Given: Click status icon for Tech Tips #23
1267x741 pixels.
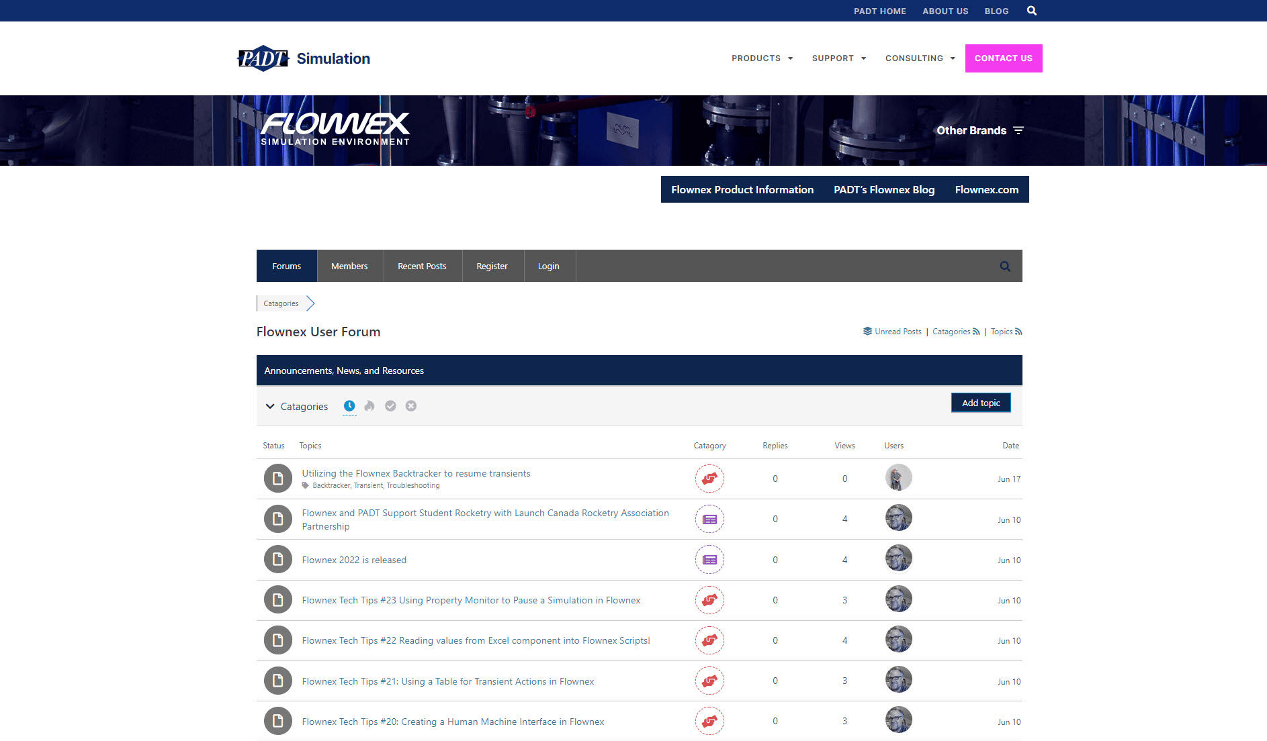Looking at the screenshot, I should tap(277, 600).
